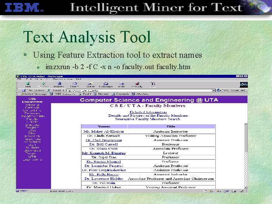Reload the current page

point(59,85)
